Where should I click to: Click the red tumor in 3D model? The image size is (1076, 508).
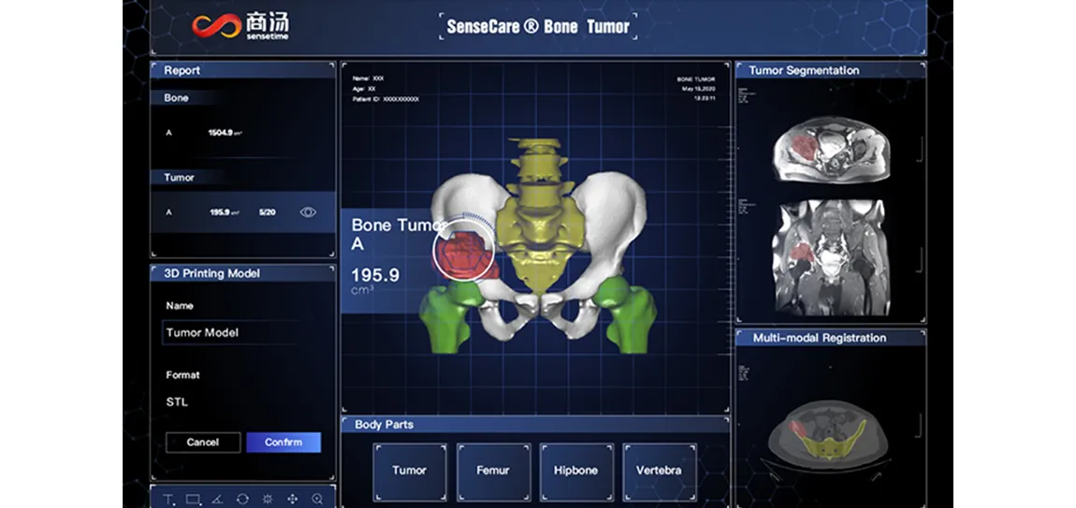point(465,254)
